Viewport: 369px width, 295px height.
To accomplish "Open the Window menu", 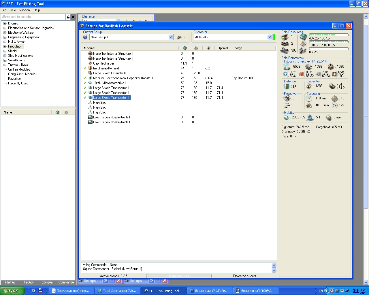I will coord(25,10).
